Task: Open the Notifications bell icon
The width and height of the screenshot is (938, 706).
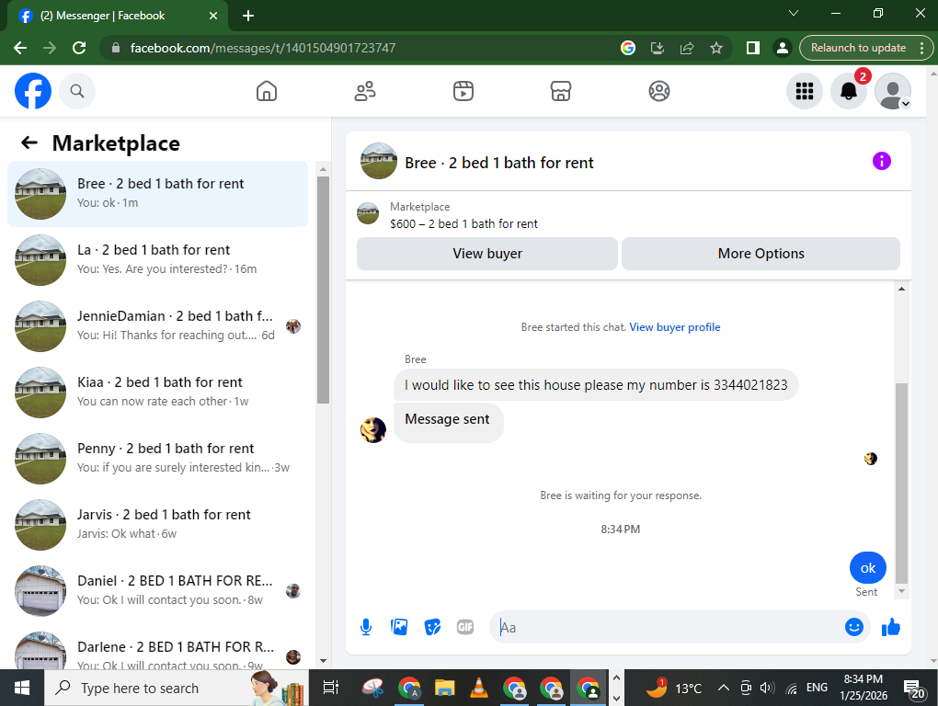Action: point(848,91)
